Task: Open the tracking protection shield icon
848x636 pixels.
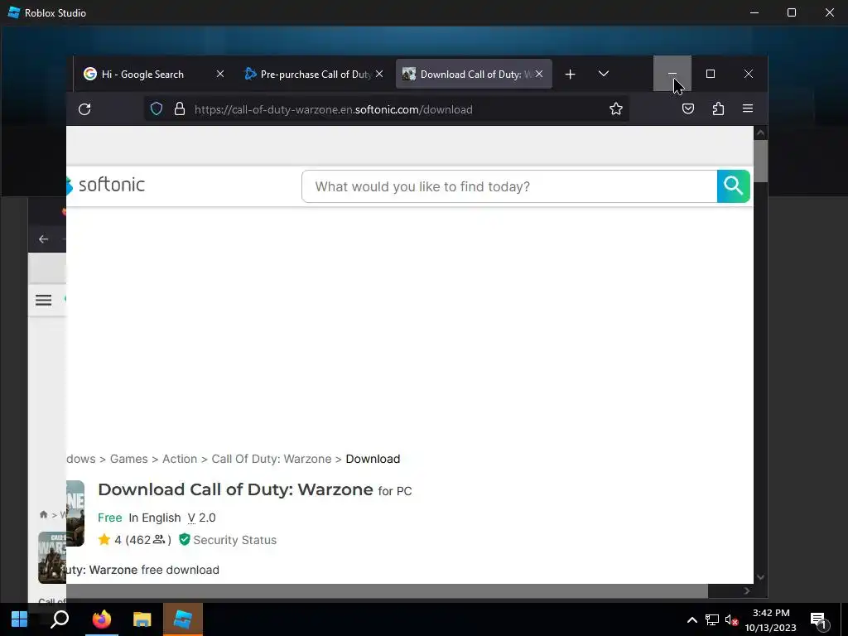Action: coord(157,109)
